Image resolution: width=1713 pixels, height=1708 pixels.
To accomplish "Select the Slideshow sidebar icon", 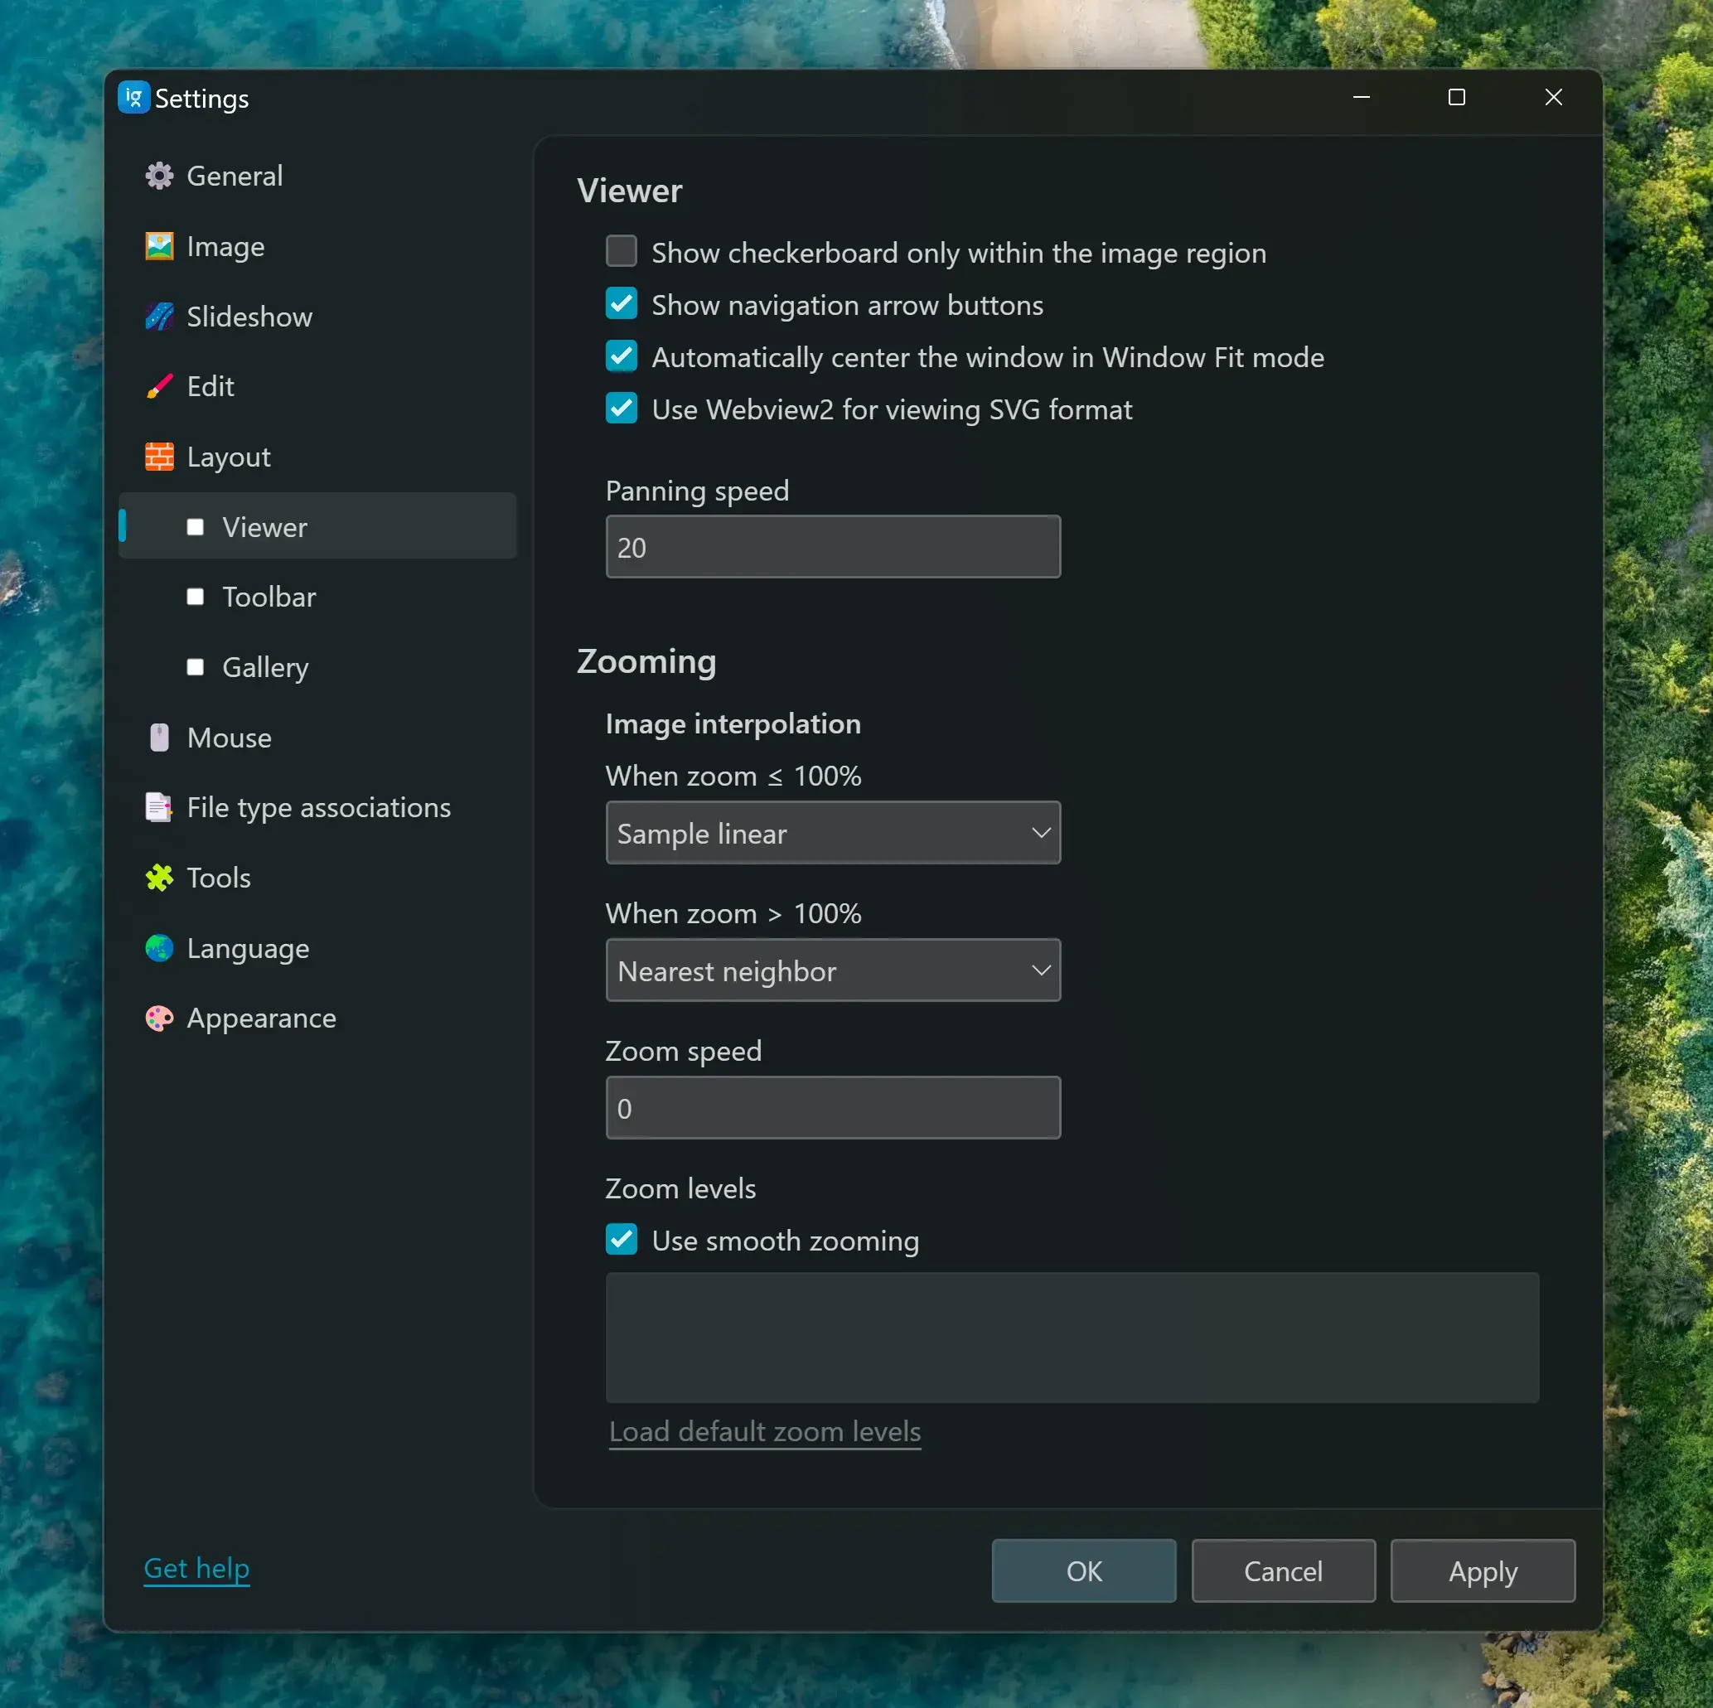I will coord(159,317).
